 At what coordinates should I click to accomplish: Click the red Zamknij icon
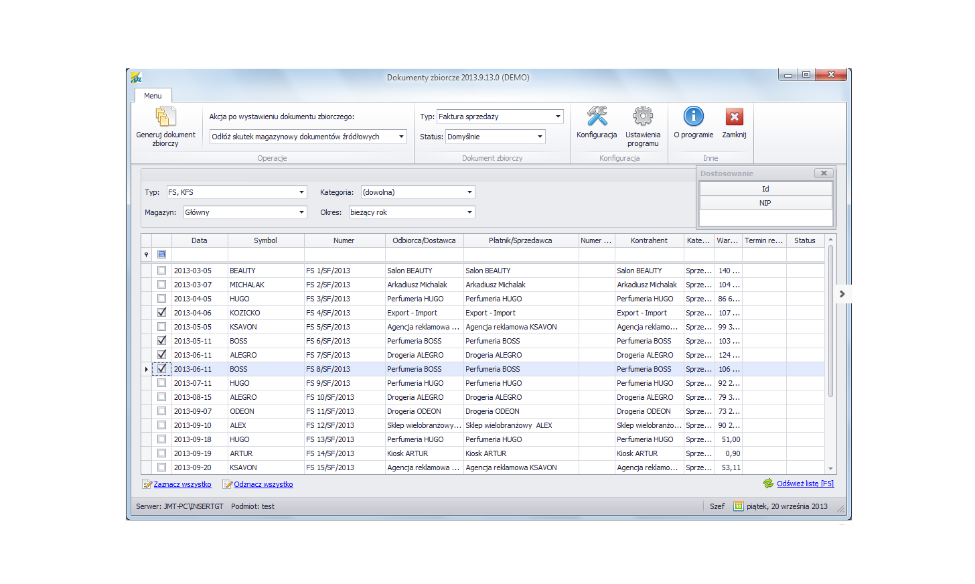click(x=734, y=117)
